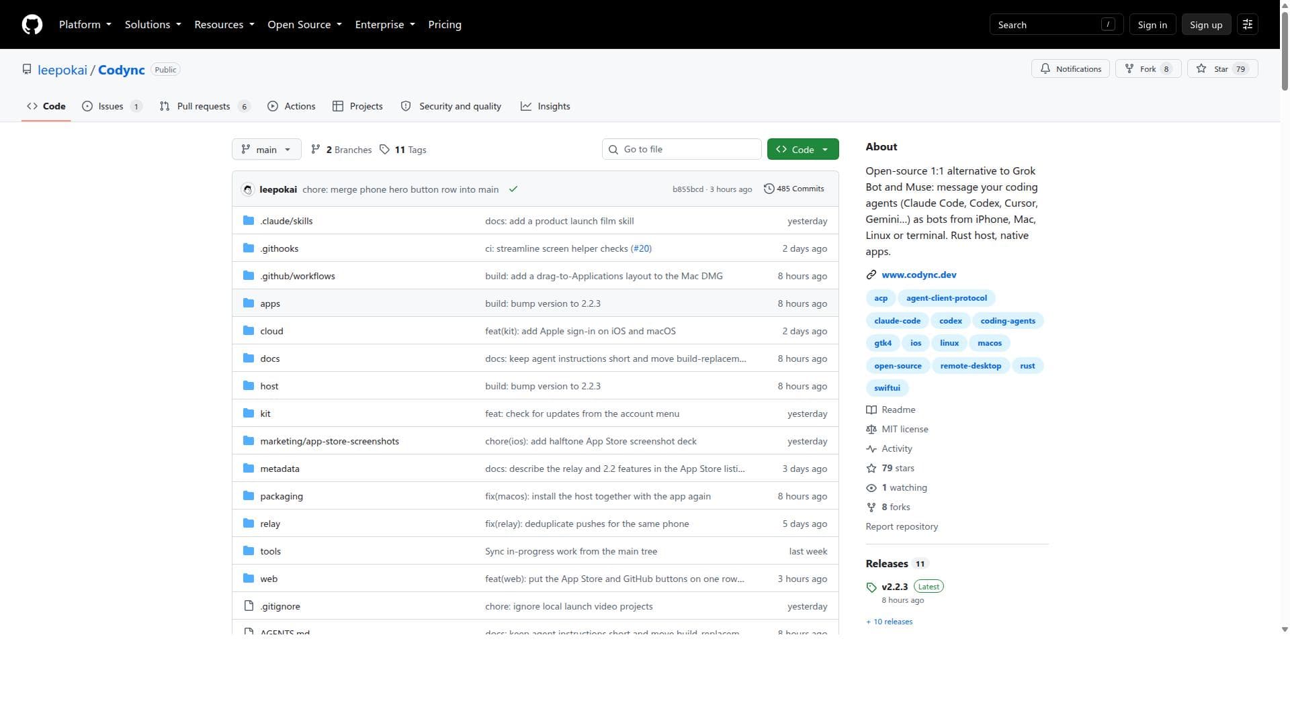Expand the Open Source menu
The image size is (1290, 725).
point(305,25)
